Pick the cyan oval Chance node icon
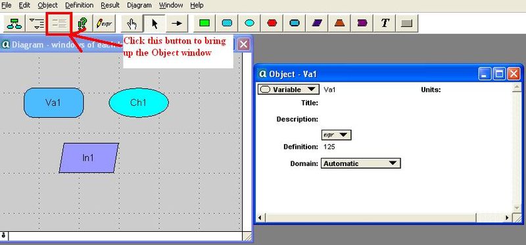526x245 pixels. coord(250,23)
